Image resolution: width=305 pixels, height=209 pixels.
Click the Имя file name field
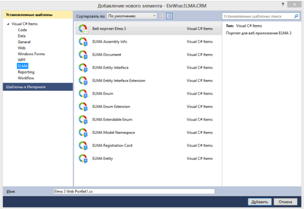[x=134, y=192]
